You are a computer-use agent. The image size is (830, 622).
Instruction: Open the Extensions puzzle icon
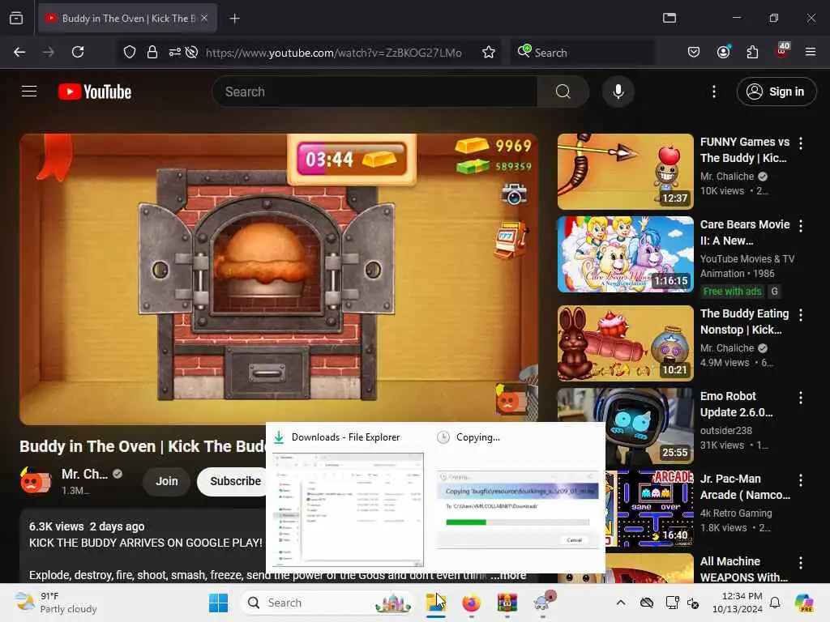(752, 52)
